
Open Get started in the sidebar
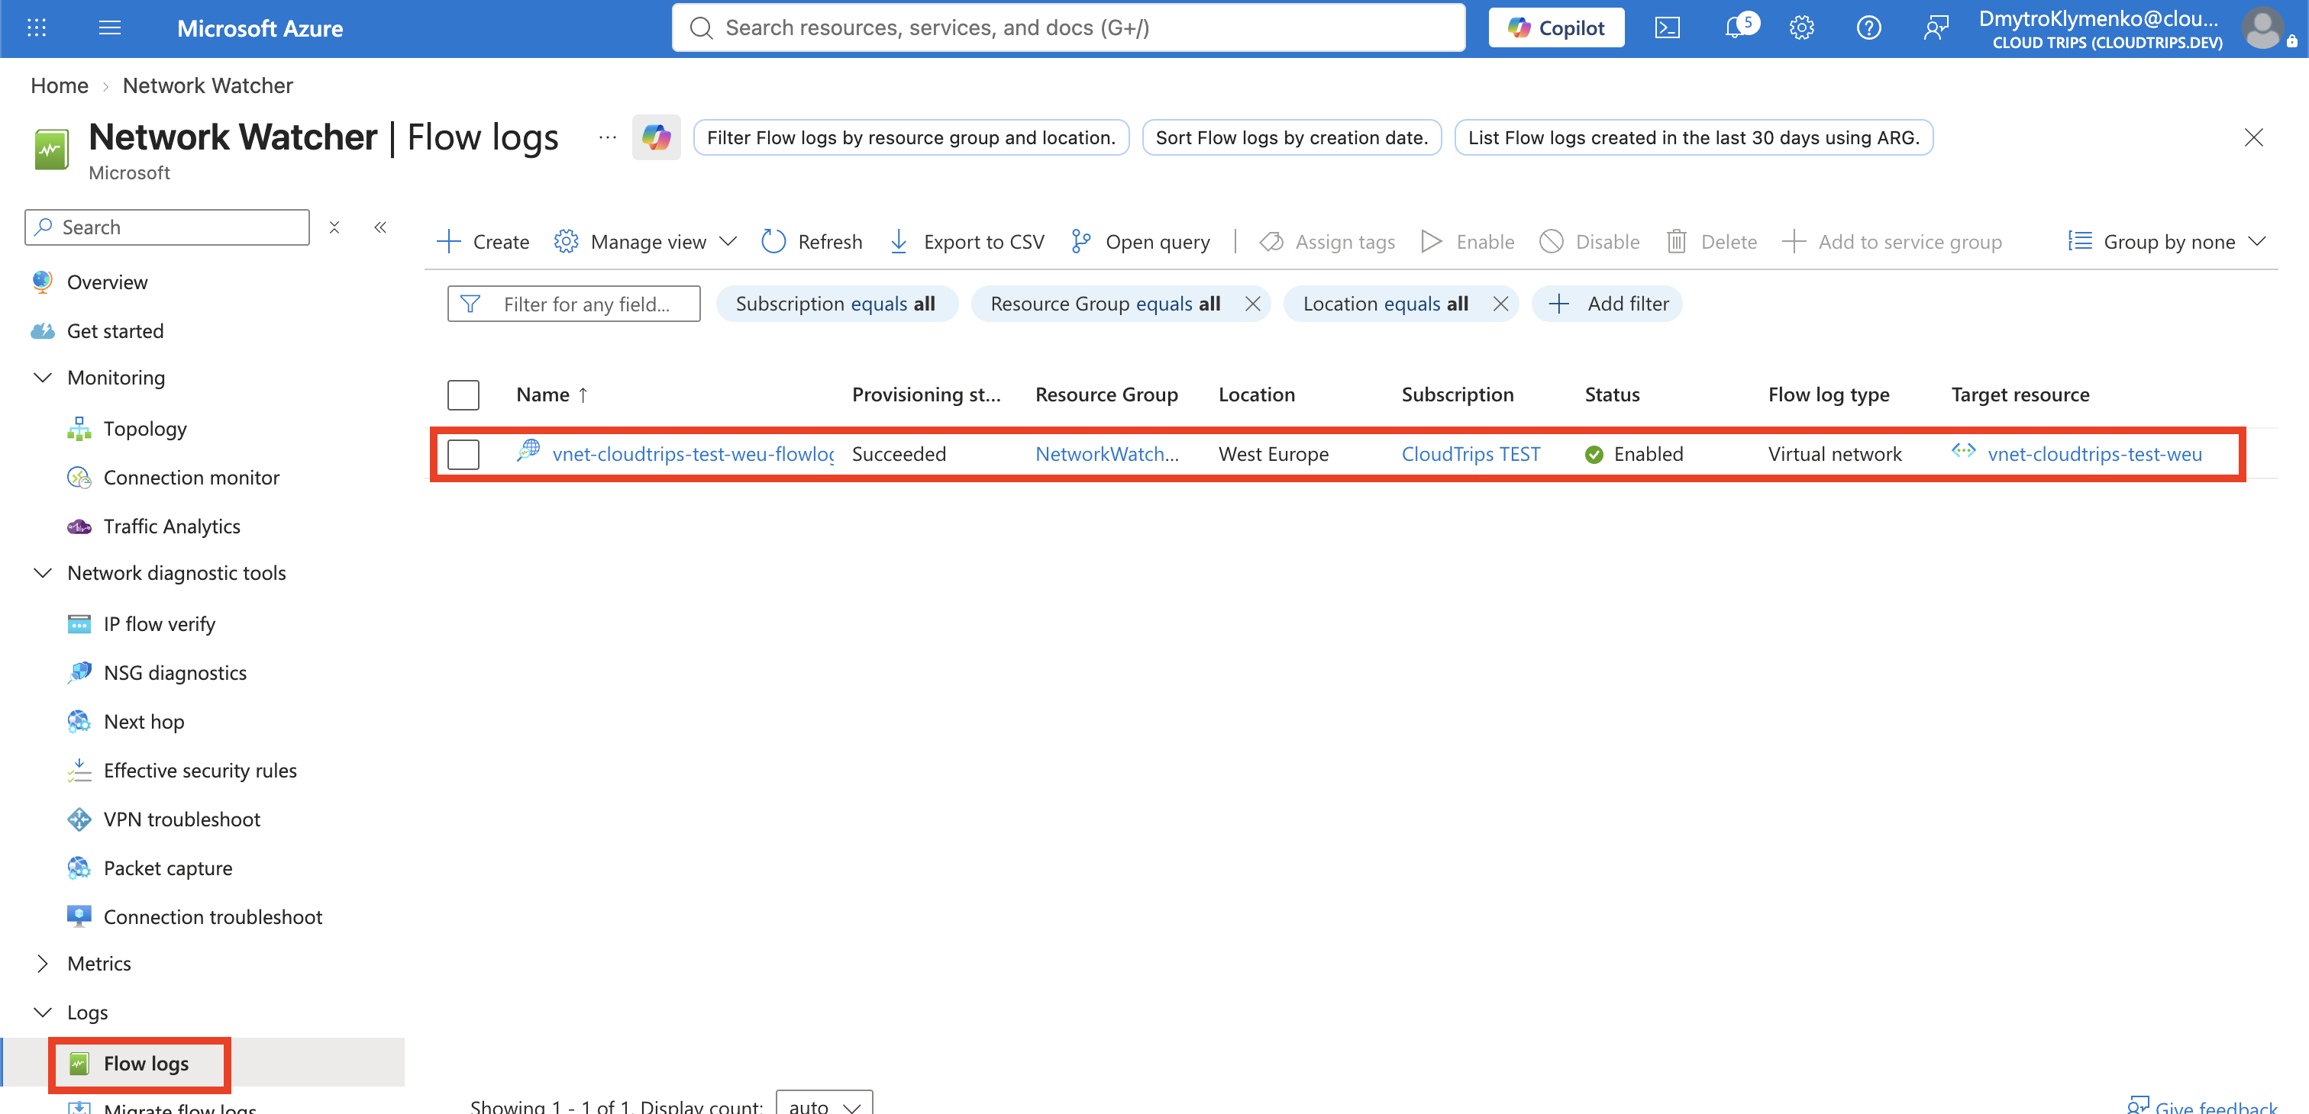(x=115, y=331)
